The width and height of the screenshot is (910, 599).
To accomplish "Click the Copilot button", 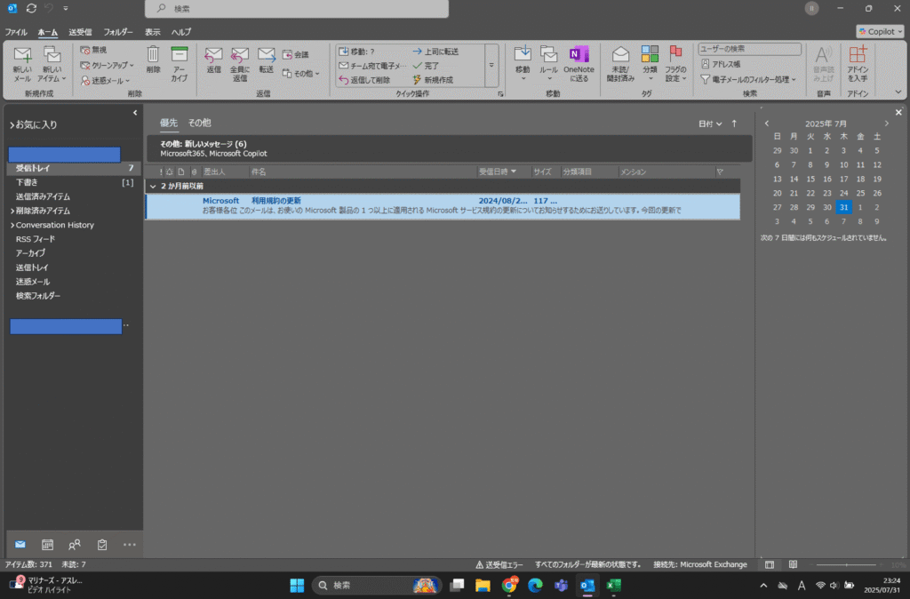I will coord(880,31).
